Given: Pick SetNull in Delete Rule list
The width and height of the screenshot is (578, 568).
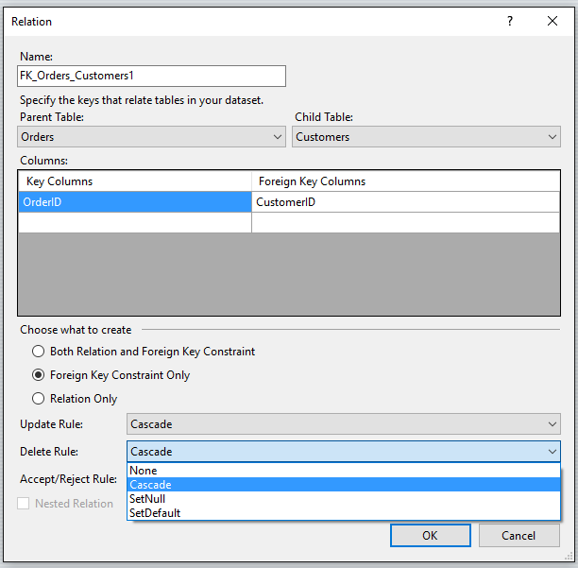Looking at the screenshot, I should click(x=344, y=499).
